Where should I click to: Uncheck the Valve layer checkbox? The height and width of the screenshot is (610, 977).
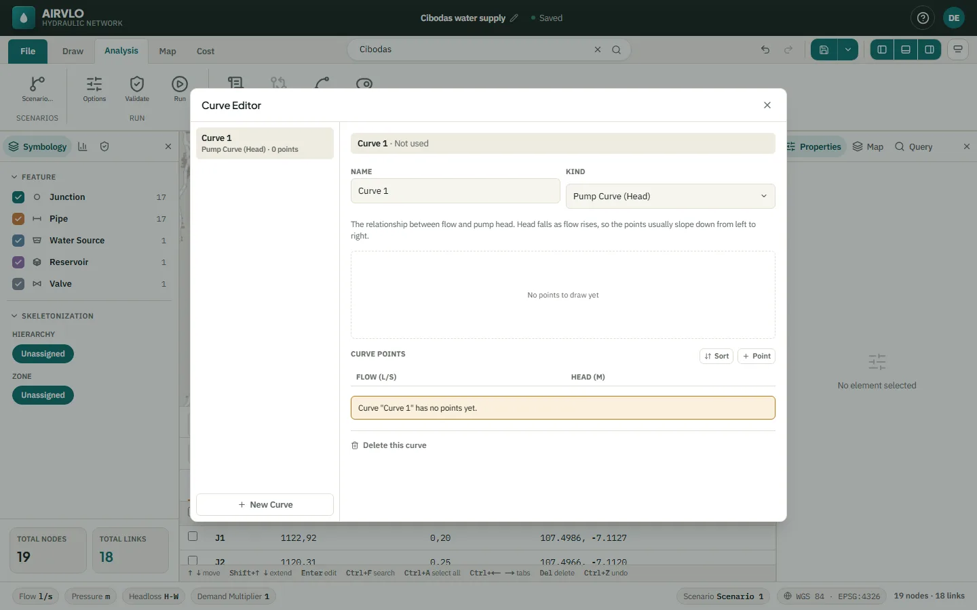[x=18, y=284]
